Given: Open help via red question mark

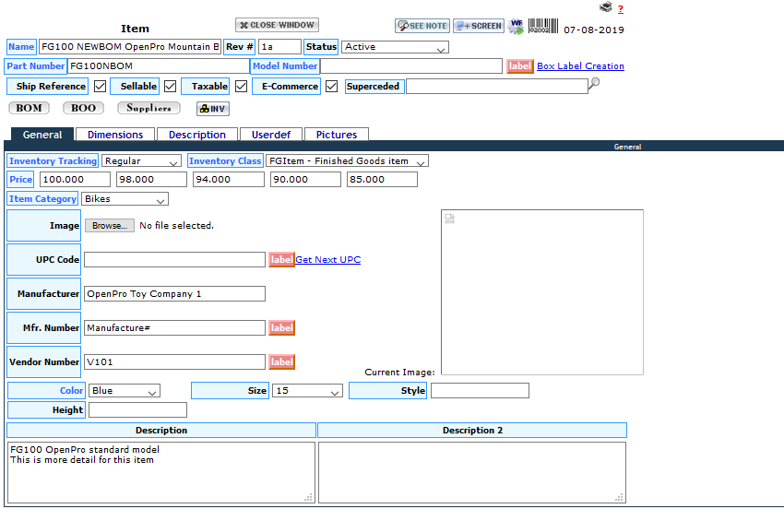Looking at the screenshot, I should pos(621,9).
